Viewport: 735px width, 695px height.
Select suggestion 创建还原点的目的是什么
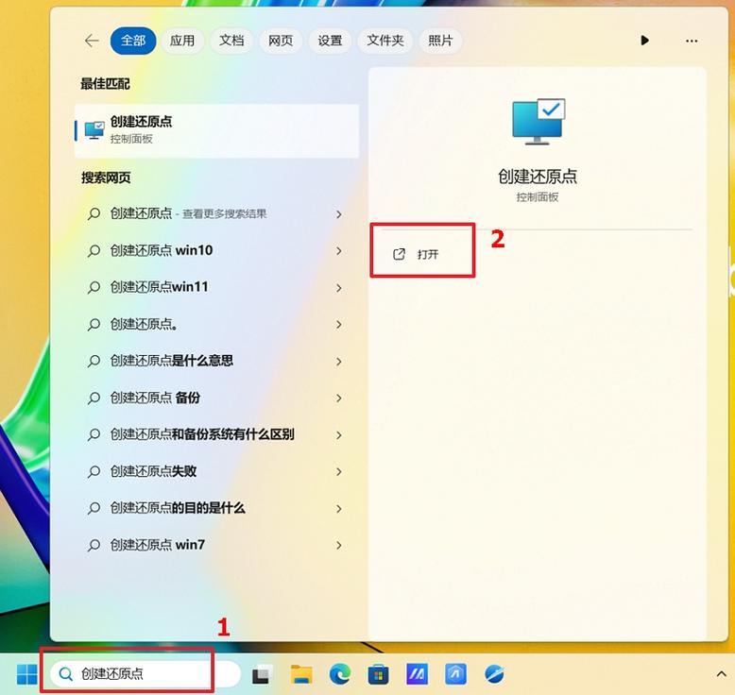tap(215, 508)
